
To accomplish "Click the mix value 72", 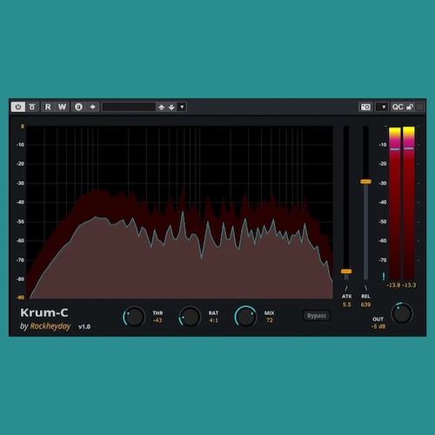I will coord(270,320).
